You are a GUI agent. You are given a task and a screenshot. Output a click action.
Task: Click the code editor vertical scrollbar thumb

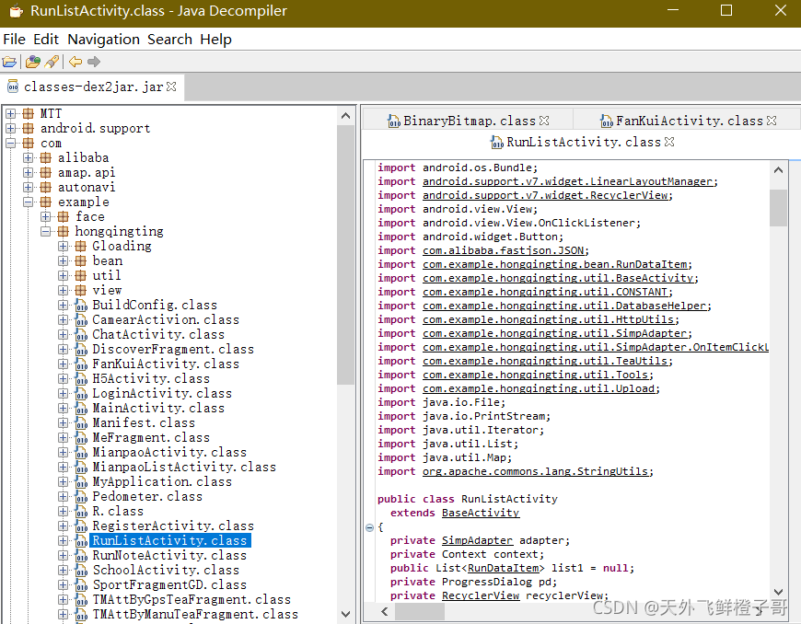point(778,207)
